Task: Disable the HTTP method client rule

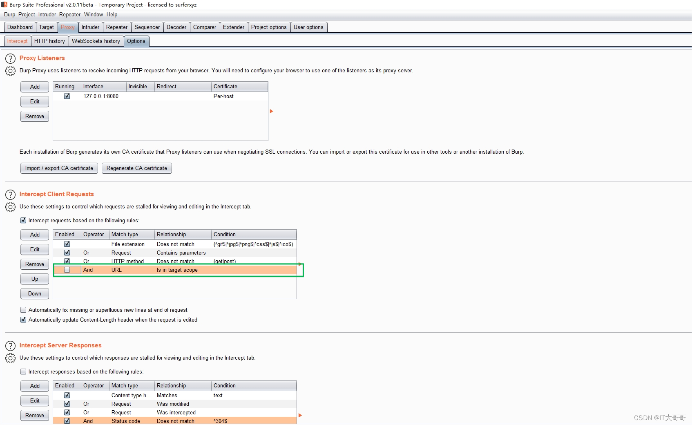Action: click(67, 261)
